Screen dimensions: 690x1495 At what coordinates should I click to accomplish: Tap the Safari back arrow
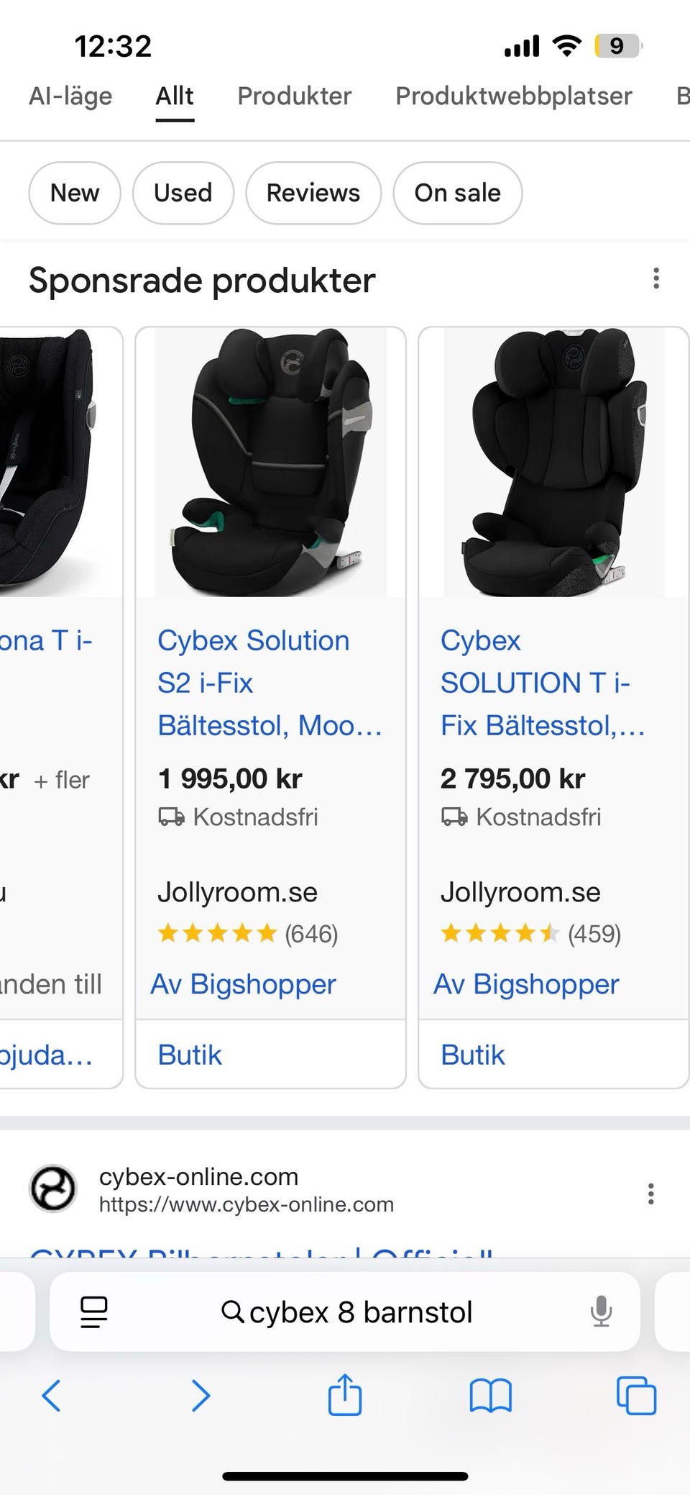pyautogui.click(x=51, y=1396)
